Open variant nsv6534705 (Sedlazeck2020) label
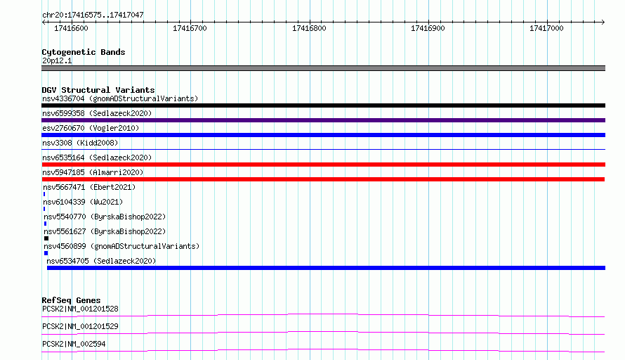625x360 pixels. pyautogui.click(x=101, y=261)
